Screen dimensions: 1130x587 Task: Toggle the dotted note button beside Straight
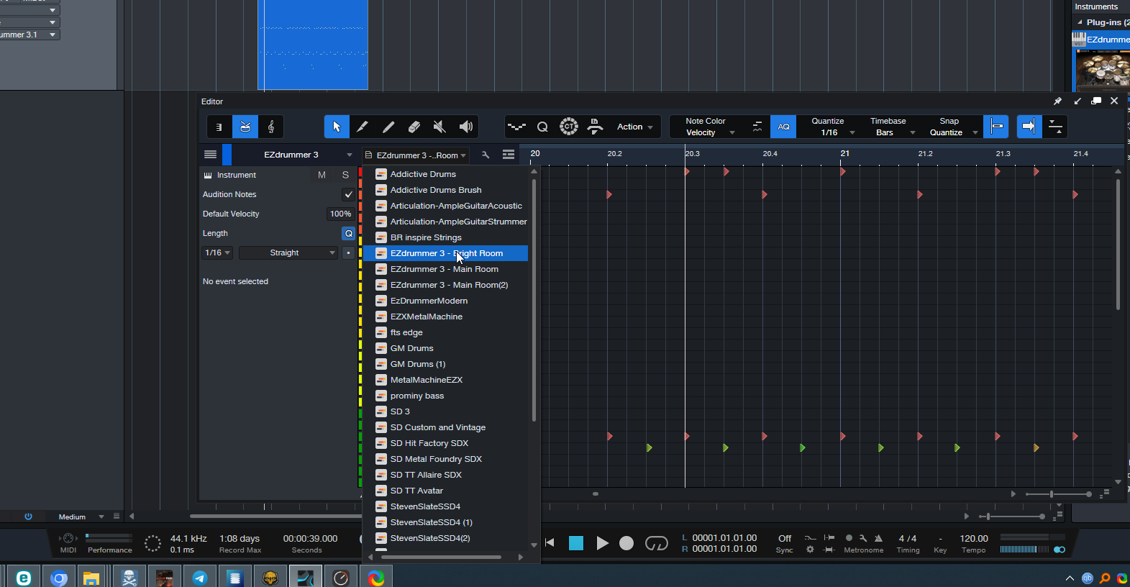coord(348,252)
